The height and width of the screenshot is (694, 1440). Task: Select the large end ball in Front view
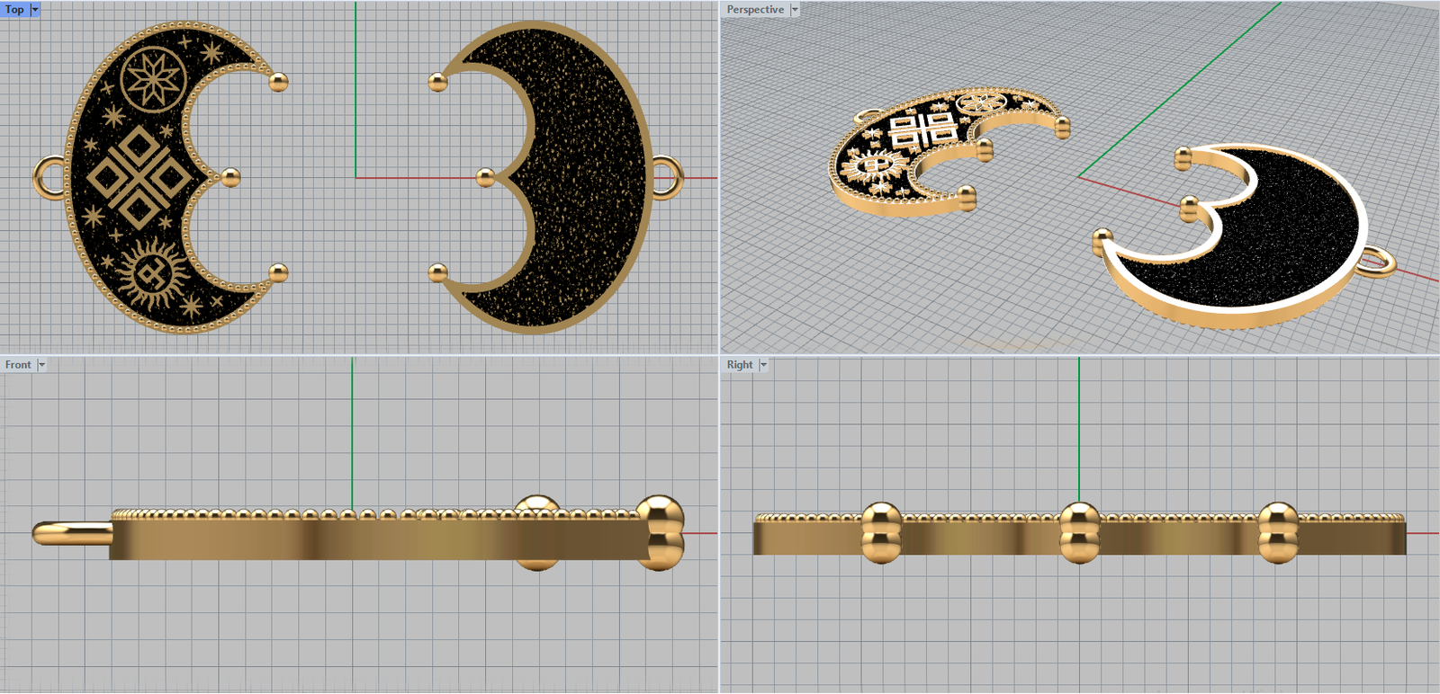[660, 530]
